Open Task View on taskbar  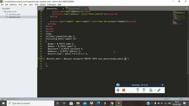(64, 103)
